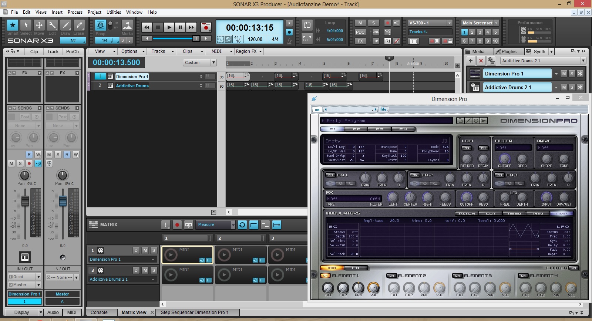Toggle input echo on Dimension Pro strip

(38, 163)
